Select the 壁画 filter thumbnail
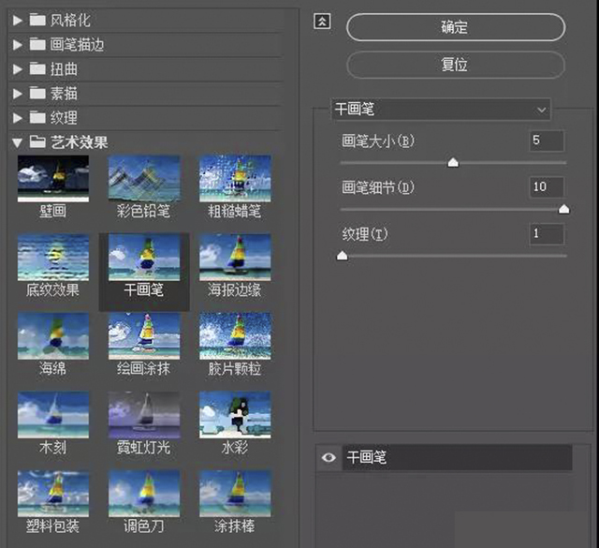The height and width of the screenshot is (548, 599). (53, 179)
